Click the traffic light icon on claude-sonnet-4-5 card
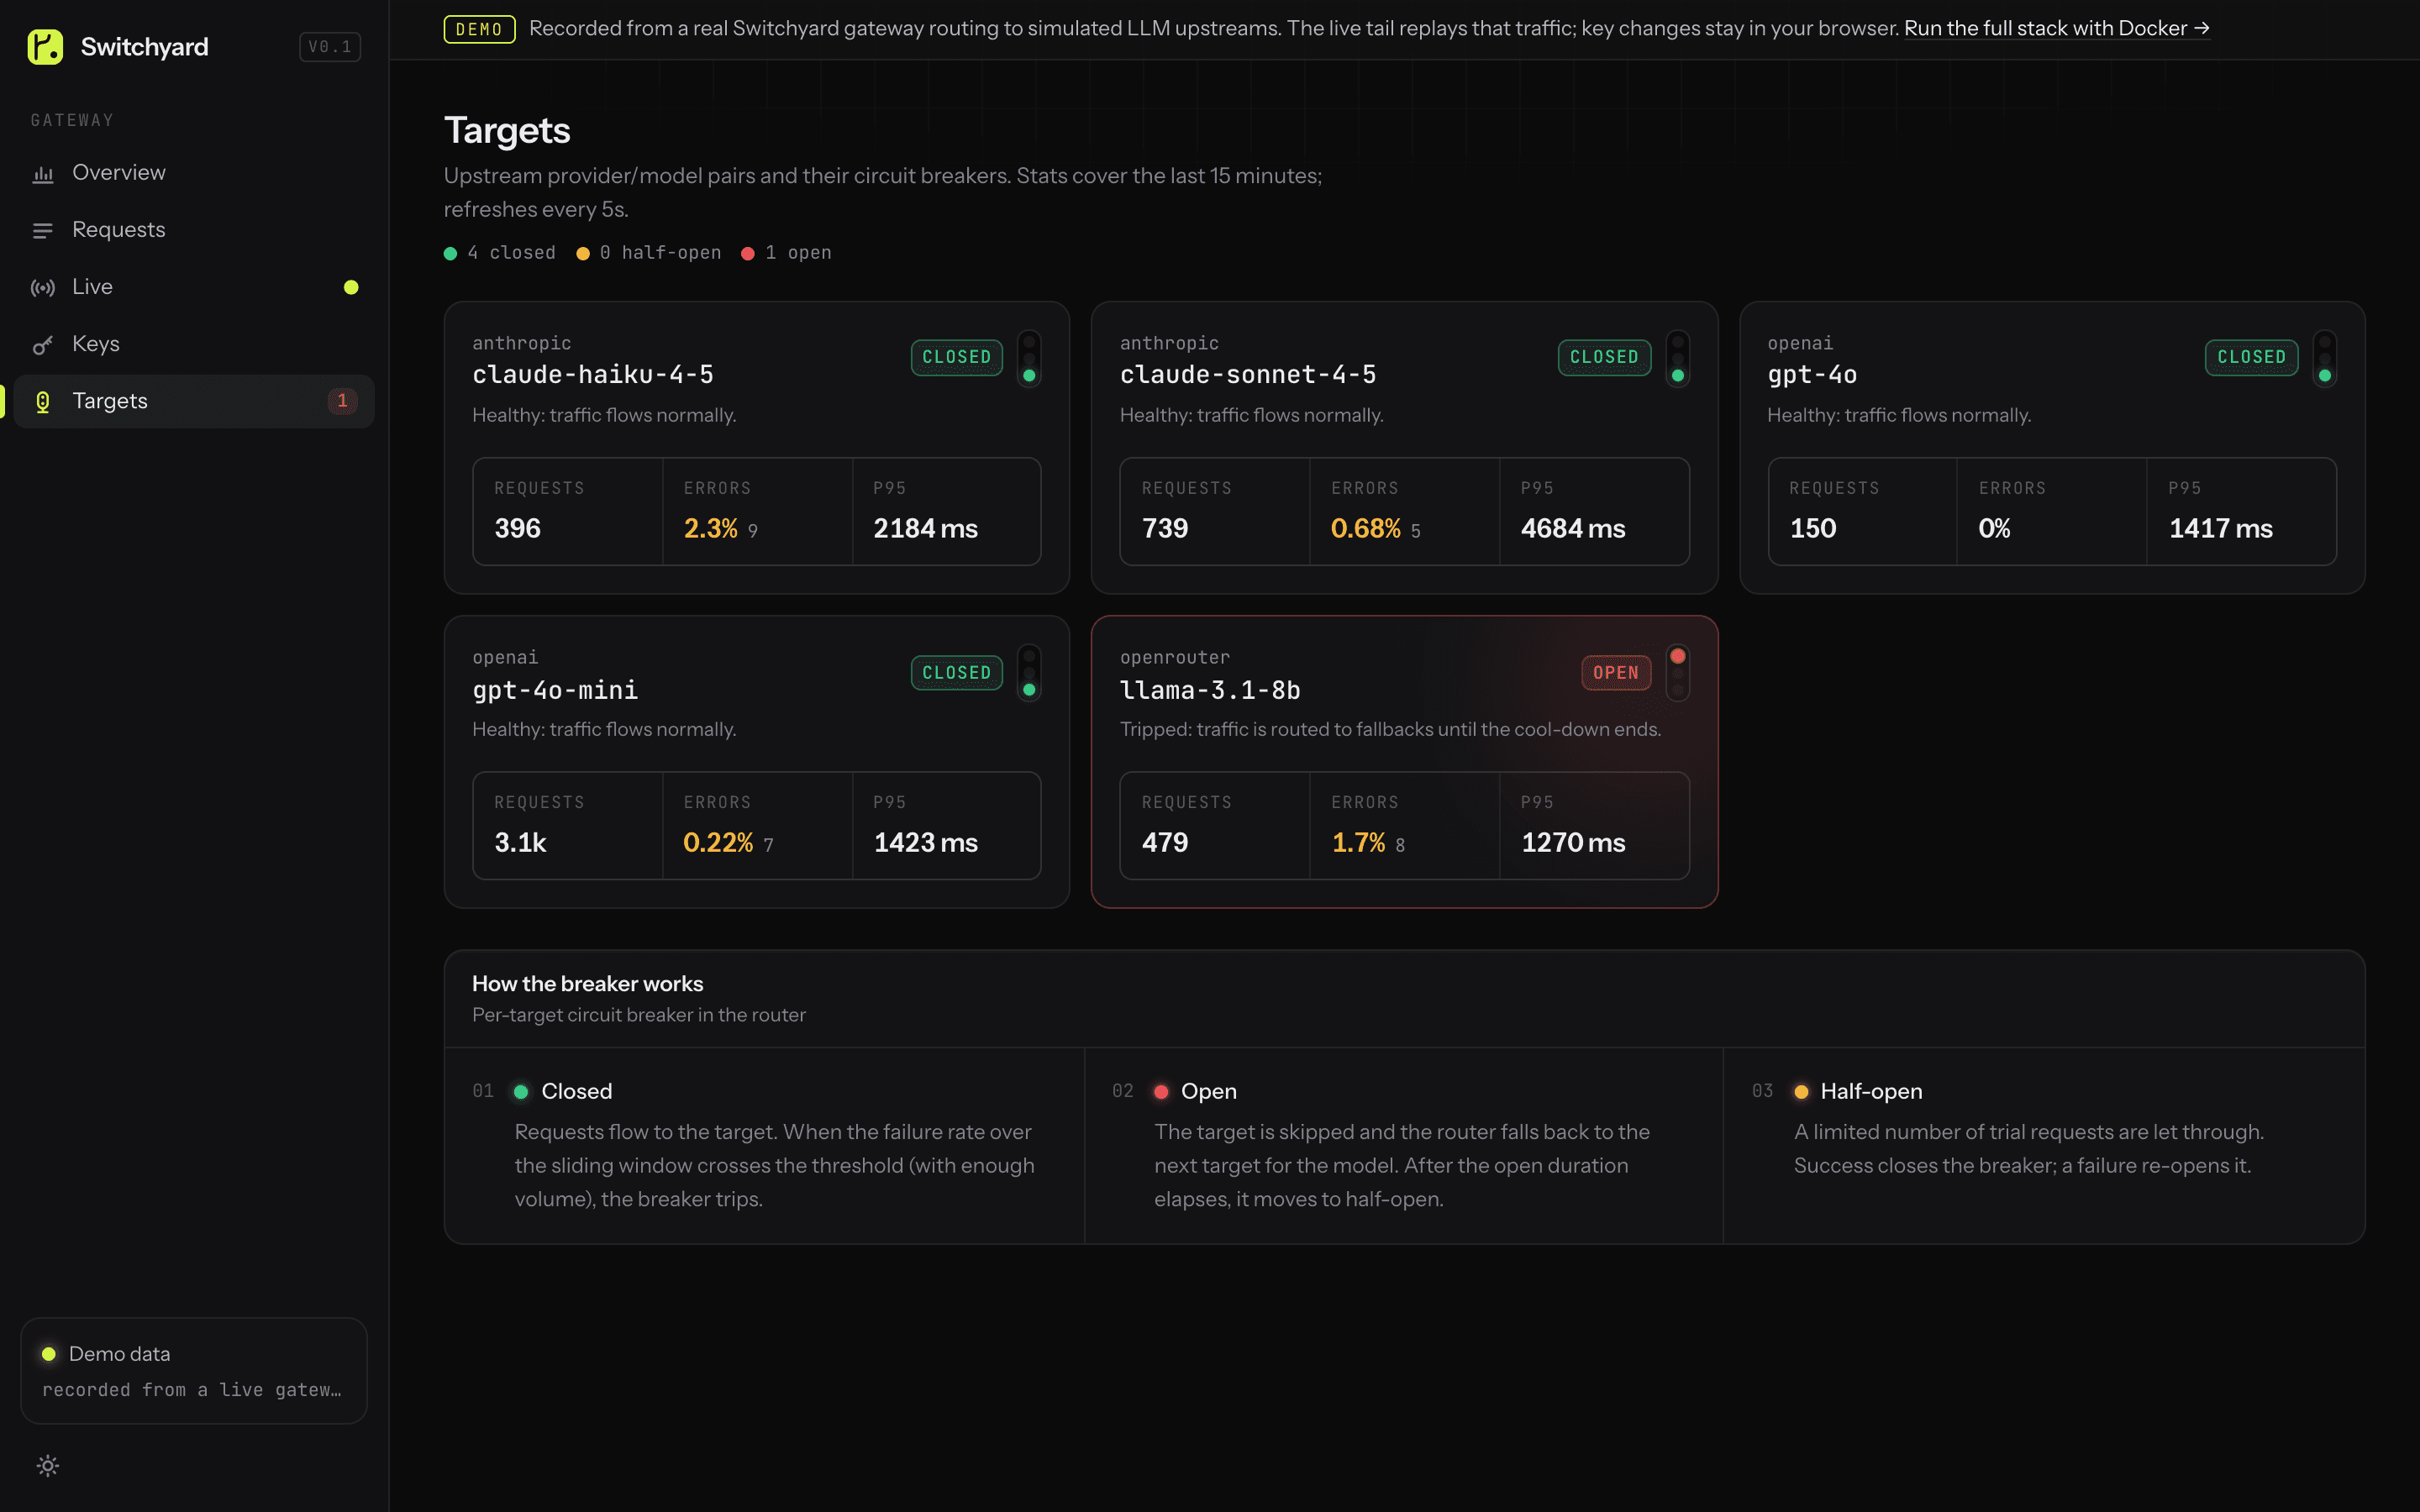Image resolution: width=2420 pixels, height=1512 pixels. pos(1678,358)
